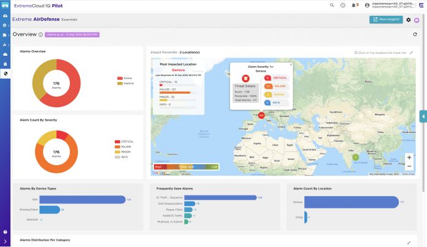This screenshot has height=247, width=427.
Task: Expand the Impact Percentile map to fullscreen
Action: point(412,53)
